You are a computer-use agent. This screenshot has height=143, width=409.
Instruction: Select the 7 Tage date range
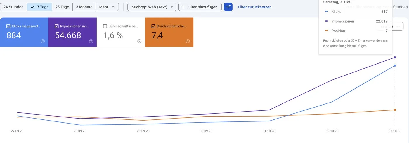click(40, 7)
